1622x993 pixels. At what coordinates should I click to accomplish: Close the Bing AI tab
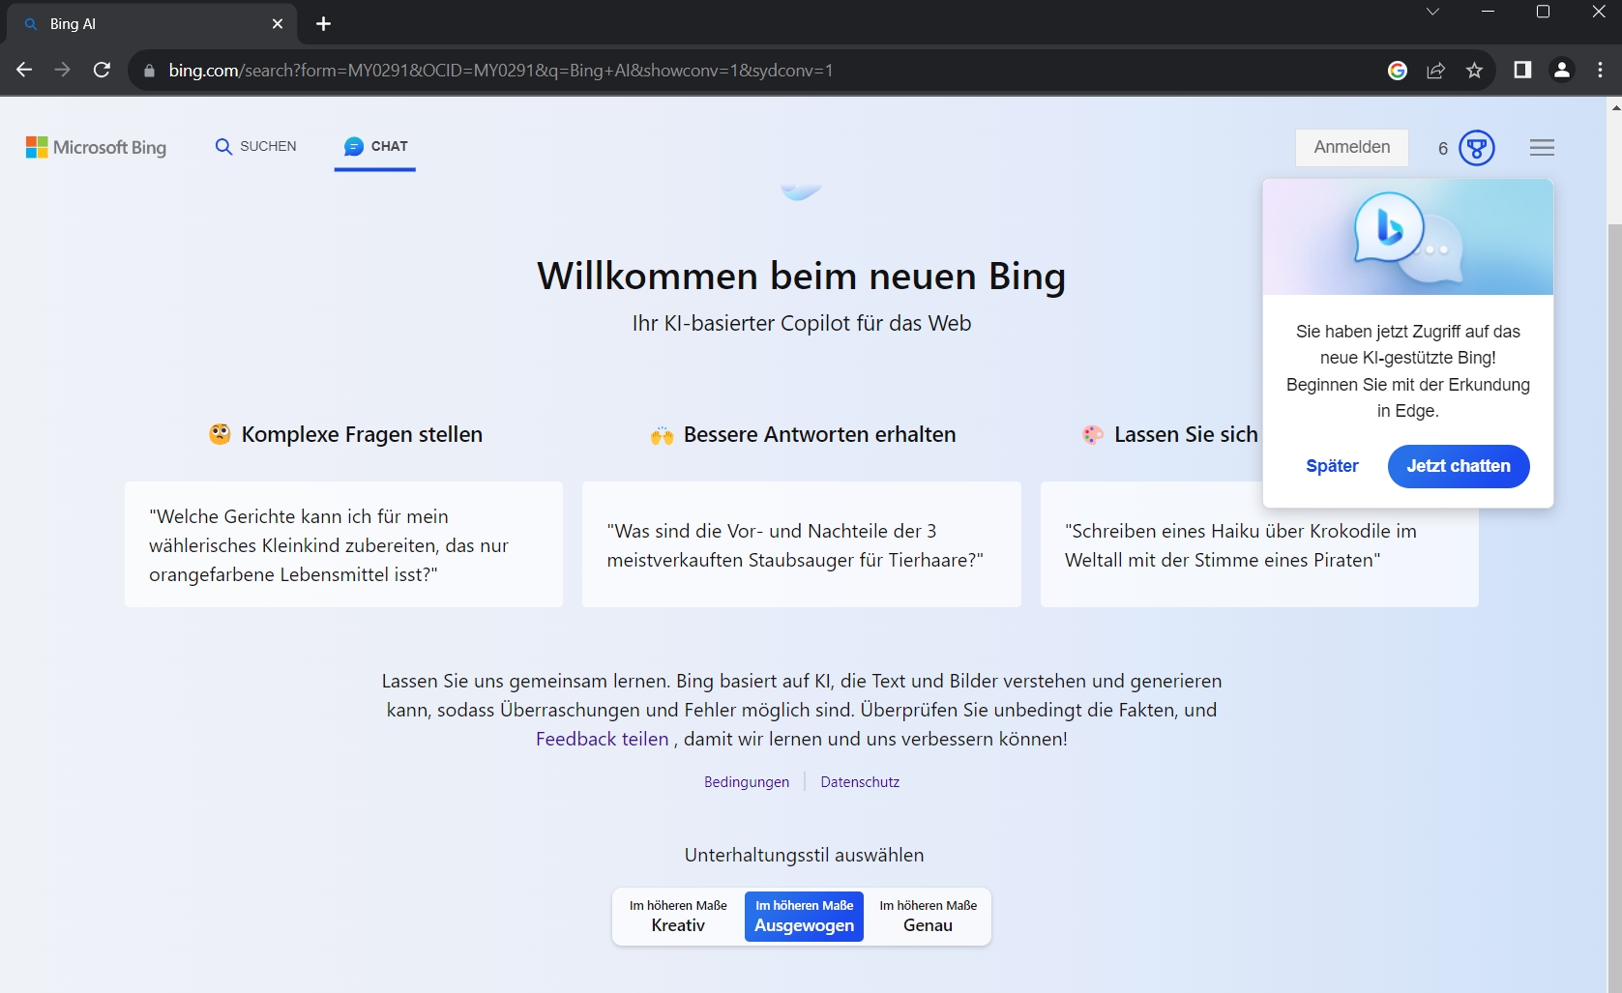click(x=278, y=23)
